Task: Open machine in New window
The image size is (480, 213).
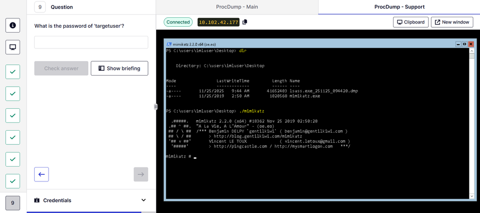Action: (452, 22)
